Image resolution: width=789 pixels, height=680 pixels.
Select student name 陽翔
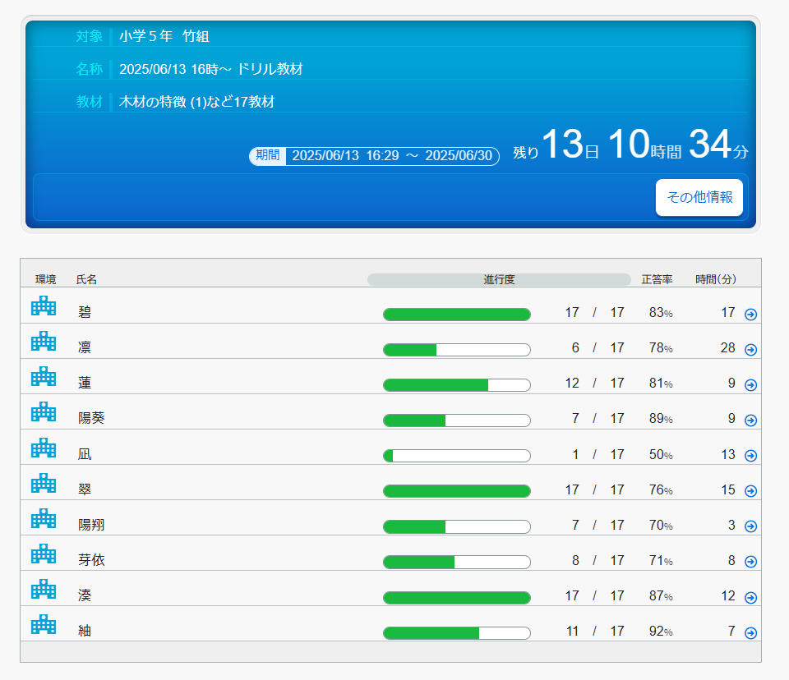[91, 525]
